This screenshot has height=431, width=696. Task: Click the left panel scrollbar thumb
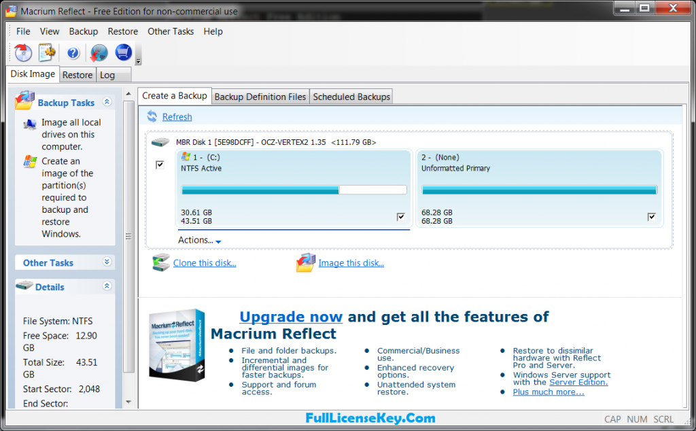128,237
